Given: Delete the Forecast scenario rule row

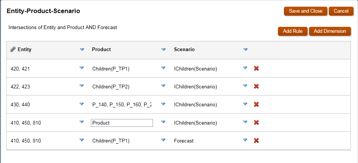Looking at the screenshot, I should coord(256,141).
